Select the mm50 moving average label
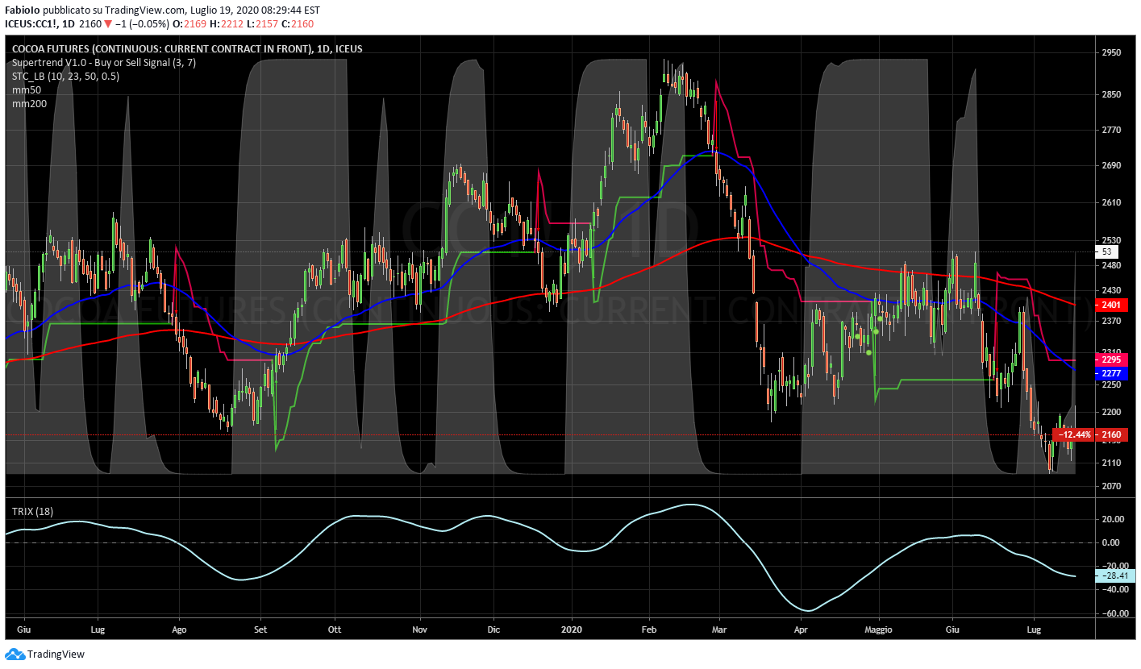This screenshot has width=1141, height=669. [x=27, y=89]
